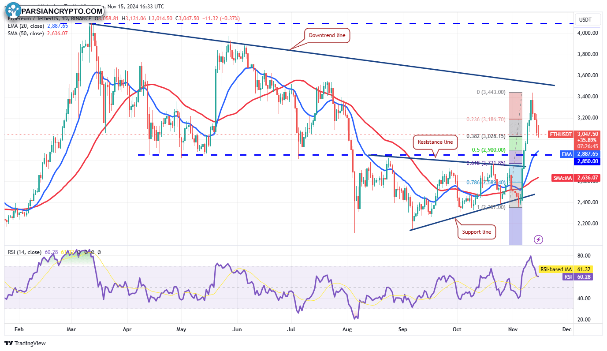The width and height of the screenshot is (607, 351).
Task: Click the Oct label on the time axis
Action: (457, 329)
